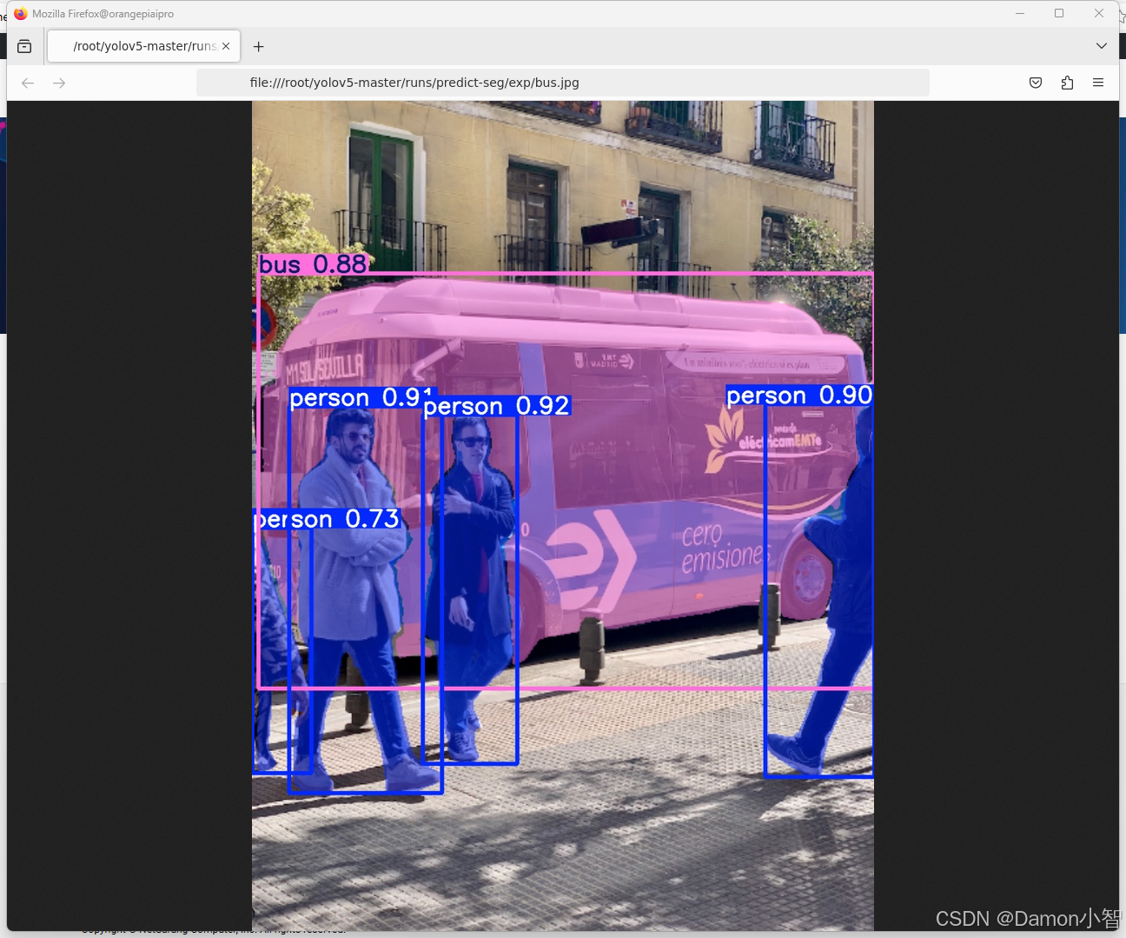The image size is (1126, 938).
Task: Minimize the Firefox window
Action: tap(1020, 13)
